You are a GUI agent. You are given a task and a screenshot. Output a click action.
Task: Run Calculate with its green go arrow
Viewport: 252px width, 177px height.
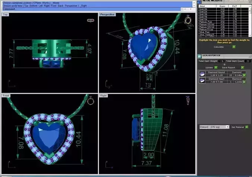point(234,47)
